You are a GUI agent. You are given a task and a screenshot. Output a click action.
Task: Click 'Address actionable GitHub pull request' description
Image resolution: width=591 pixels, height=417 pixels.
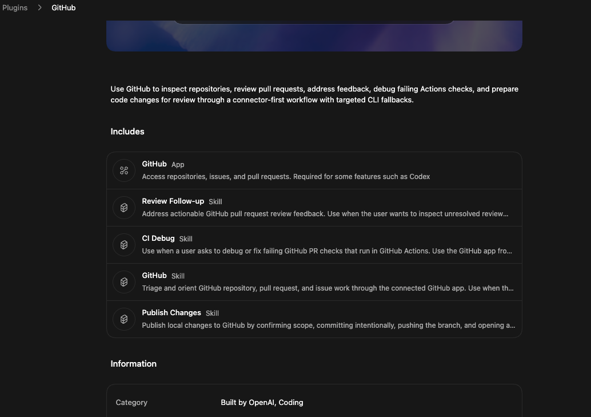tap(325, 213)
